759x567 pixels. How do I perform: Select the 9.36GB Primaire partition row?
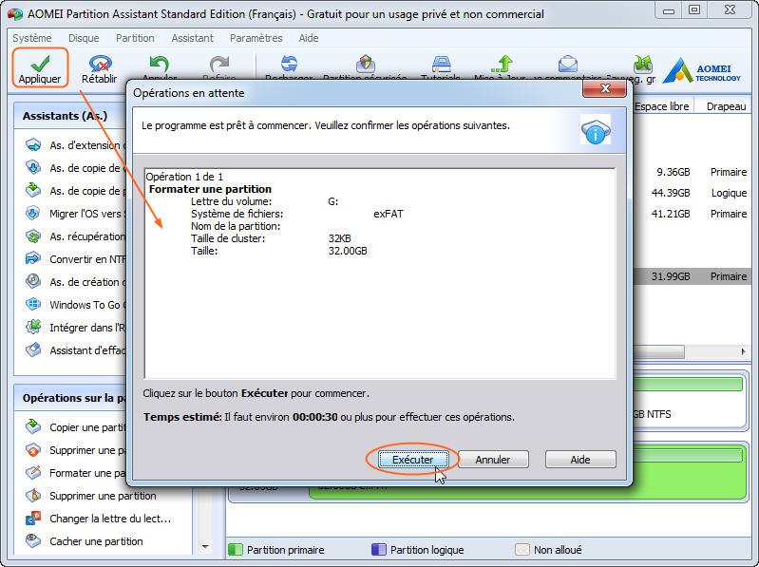[693, 172]
